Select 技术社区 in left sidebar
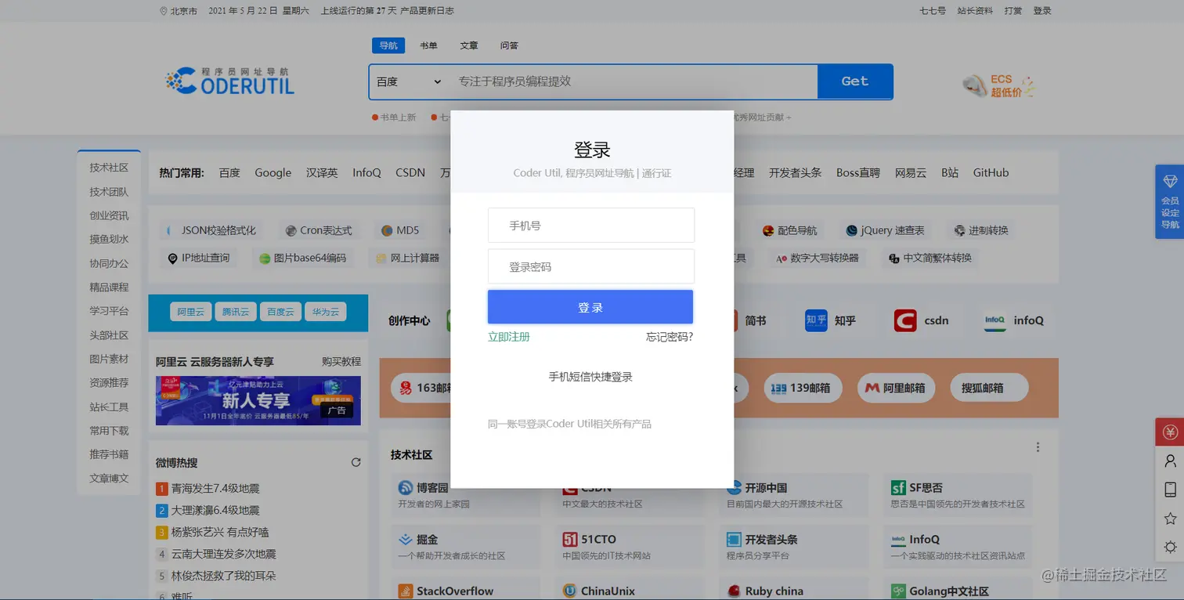 (x=109, y=168)
